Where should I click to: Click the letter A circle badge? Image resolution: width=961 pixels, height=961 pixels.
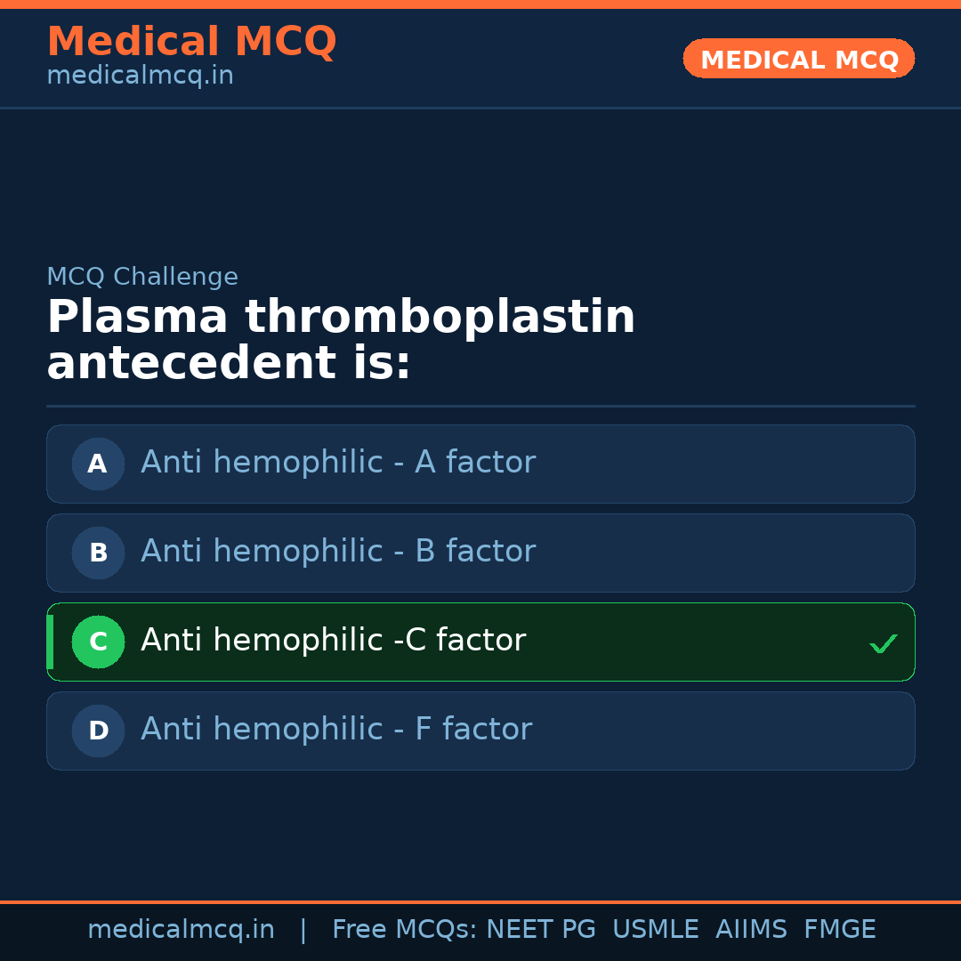[x=98, y=464]
